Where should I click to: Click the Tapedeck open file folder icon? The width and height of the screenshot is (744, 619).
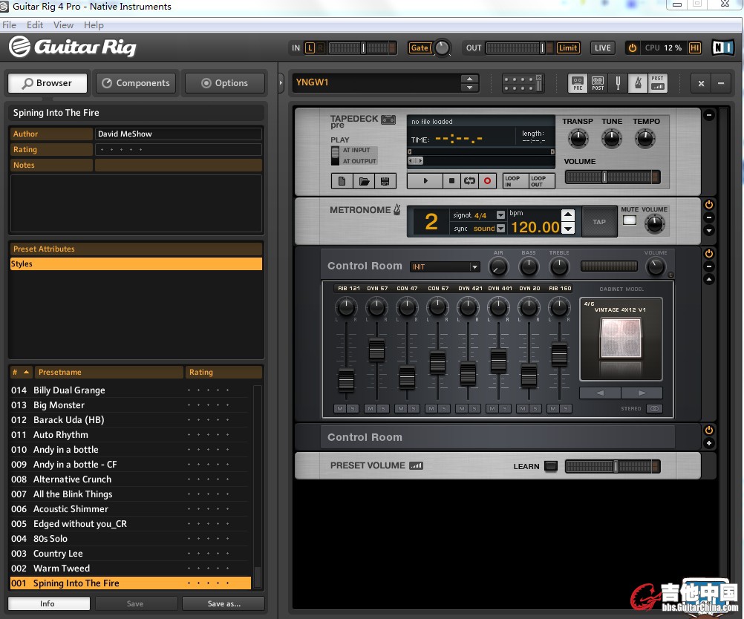(x=364, y=180)
